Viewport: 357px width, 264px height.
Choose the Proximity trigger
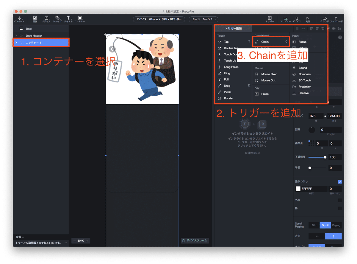click(305, 86)
